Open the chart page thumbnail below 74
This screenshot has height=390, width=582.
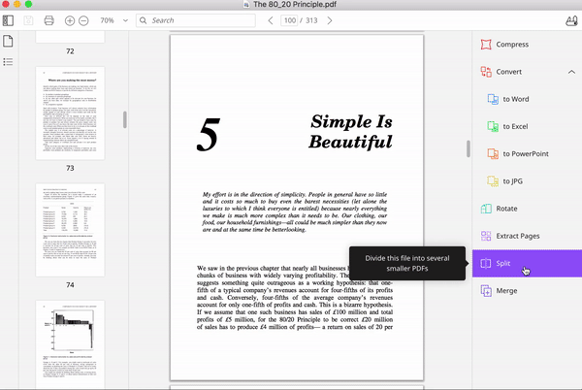(70, 345)
